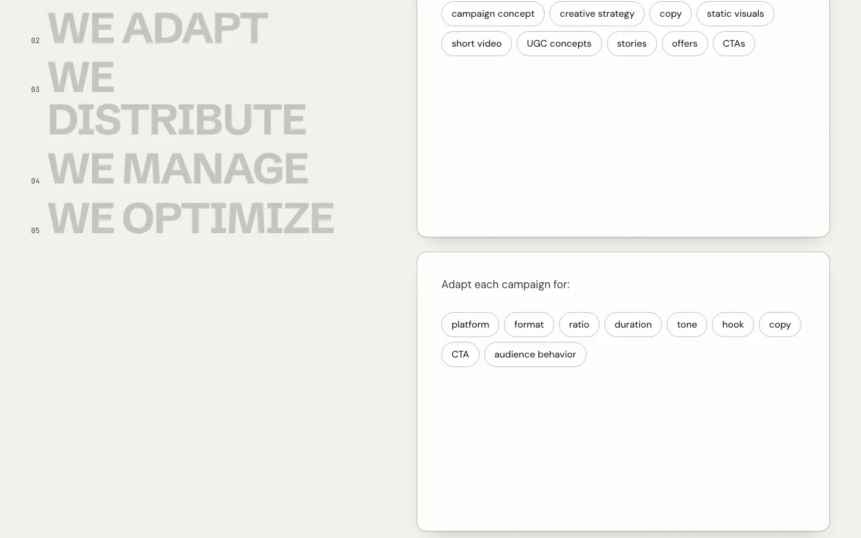Click step number 03 beside WE DISTRIBUTE

click(x=35, y=90)
